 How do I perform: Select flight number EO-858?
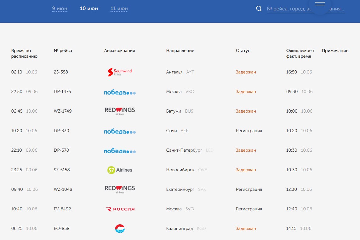click(61, 228)
